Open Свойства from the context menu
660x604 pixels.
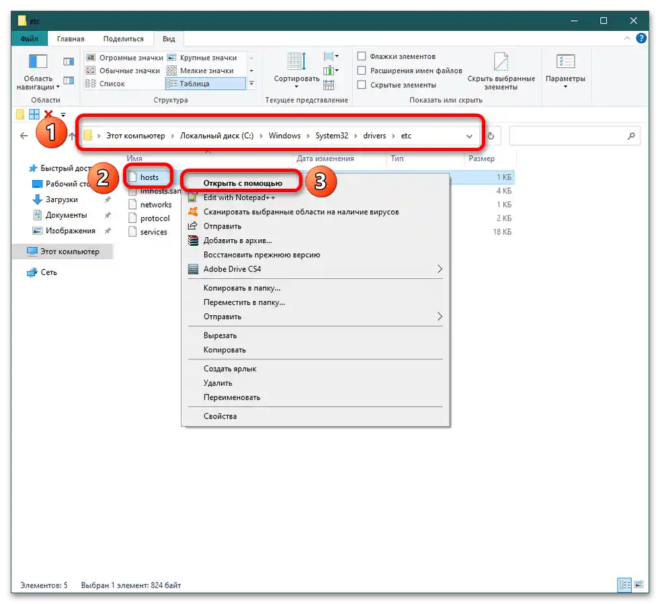point(220,416)
